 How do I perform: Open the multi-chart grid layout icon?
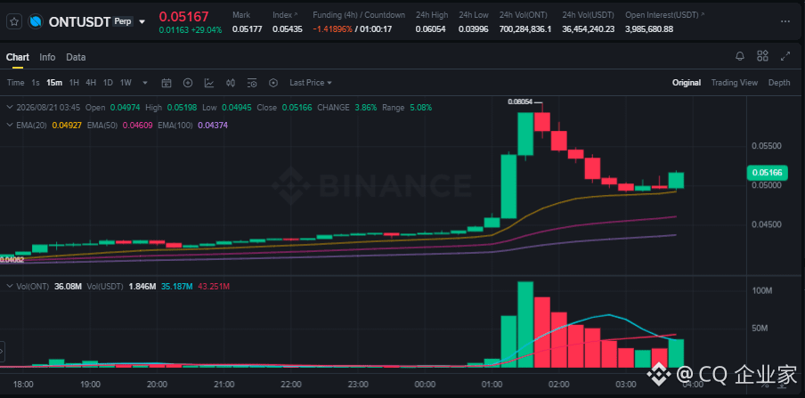[762, 56]
